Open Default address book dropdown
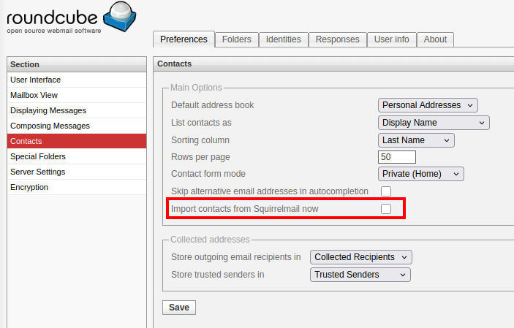This screenshot has height=328, width=514. (x=427, y=105)
